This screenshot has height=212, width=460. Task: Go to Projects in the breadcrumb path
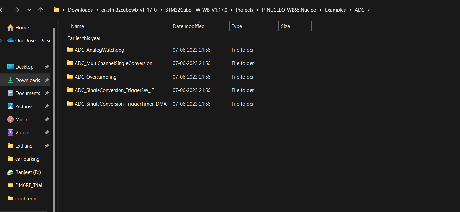[x=245, y=10]
